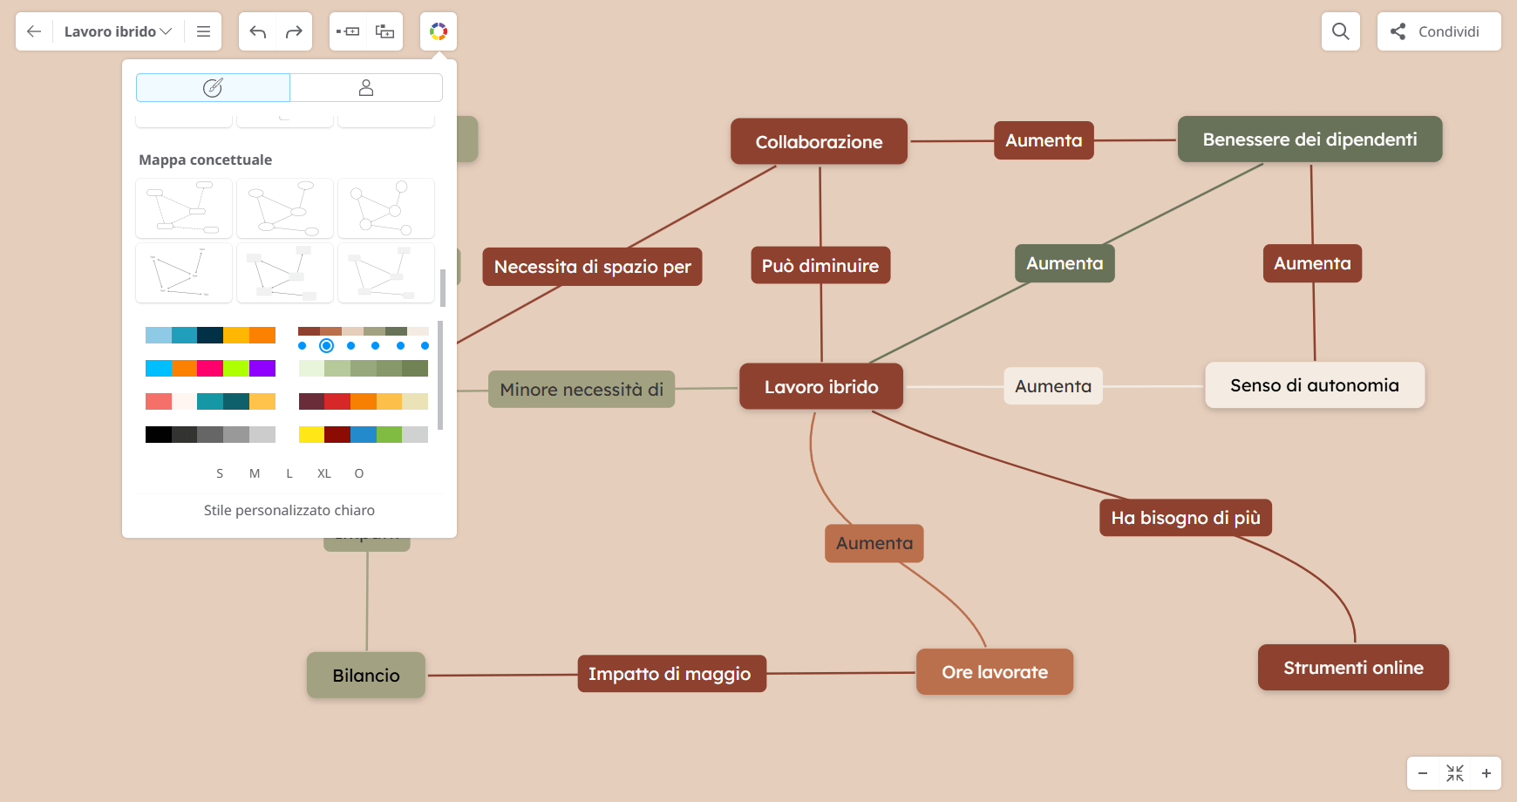Image resolution: width=1517 pixels, height=802 pixels.
Task: Click the add child node icon
Action: (384, 31)
